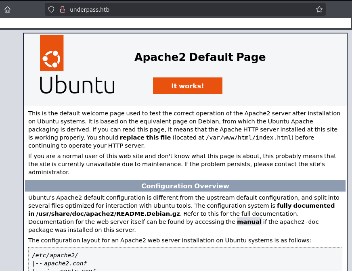Click the 'Apache2 Default Page' heading
The height and width of the screenshot is (271, 352).
tap(200, 57)
